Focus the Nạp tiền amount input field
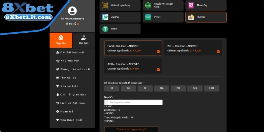This screenshot has width=264, height=132. point(133,102)
